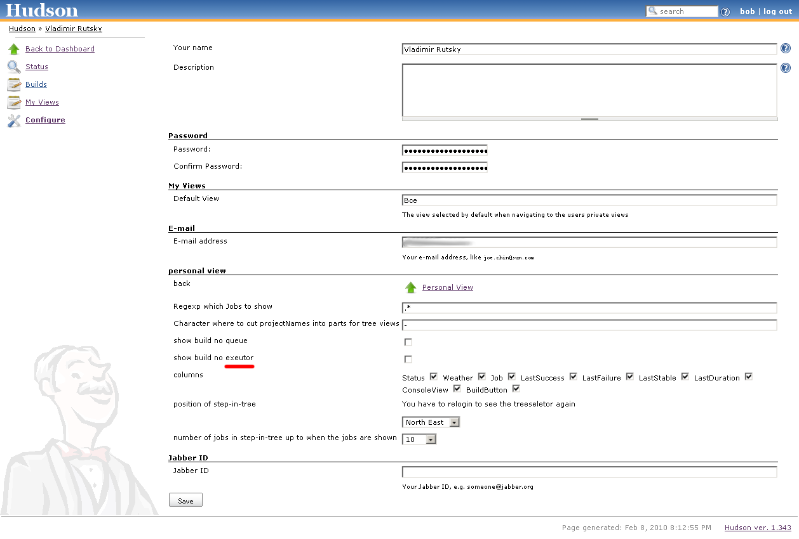Open the number of jobs dropdown showing 10
799x539 pixels.
420,439
